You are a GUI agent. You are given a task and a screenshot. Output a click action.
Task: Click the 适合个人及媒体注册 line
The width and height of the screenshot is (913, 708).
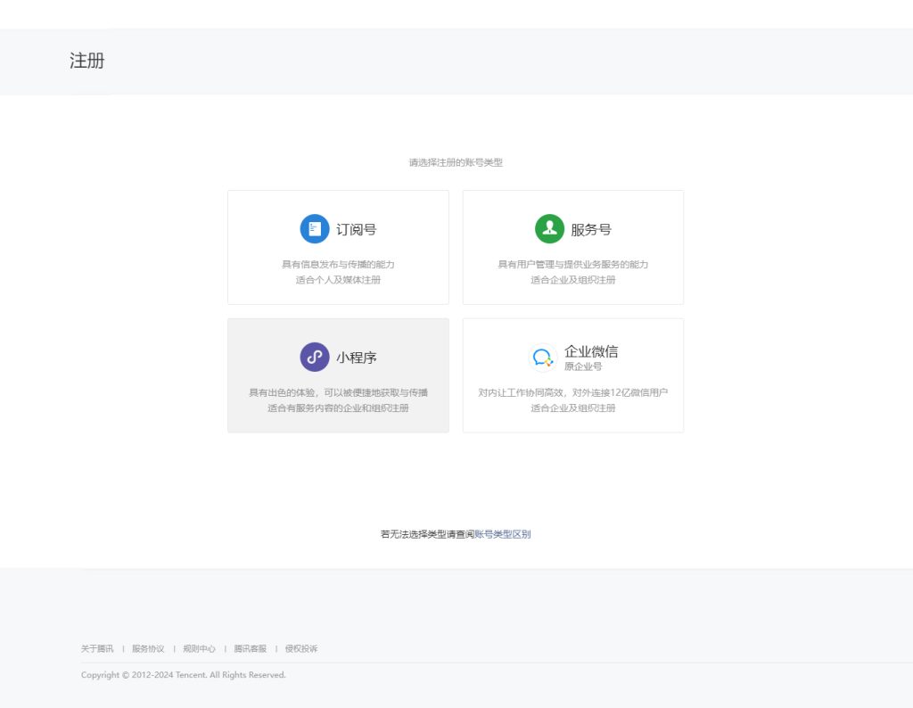coord(338,280)
